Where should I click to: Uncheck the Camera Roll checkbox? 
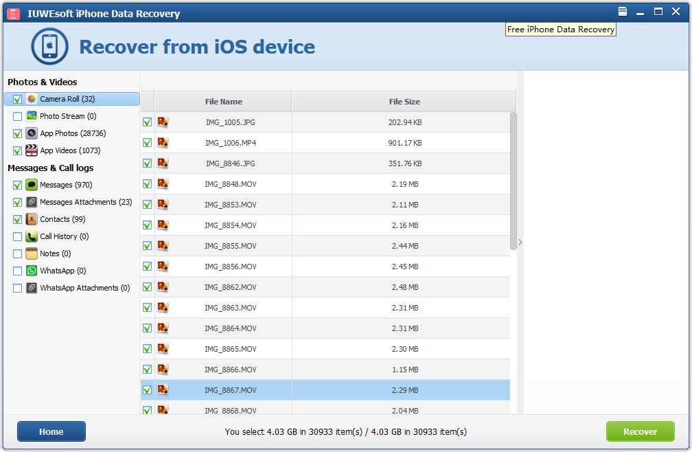pyautogui.click(x=17, y=100)
